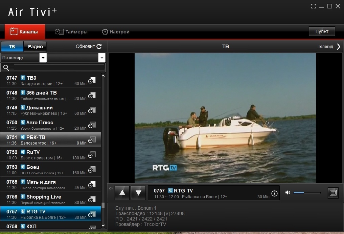Set a timer for RuTV
This screenshot has width=344, height=234.
pos(92,155)
